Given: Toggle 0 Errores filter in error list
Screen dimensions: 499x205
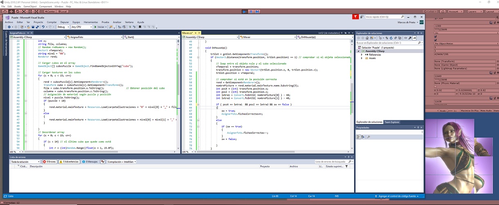Looking at the screenshot, I should pyautogui.click(x=50, y=162).
